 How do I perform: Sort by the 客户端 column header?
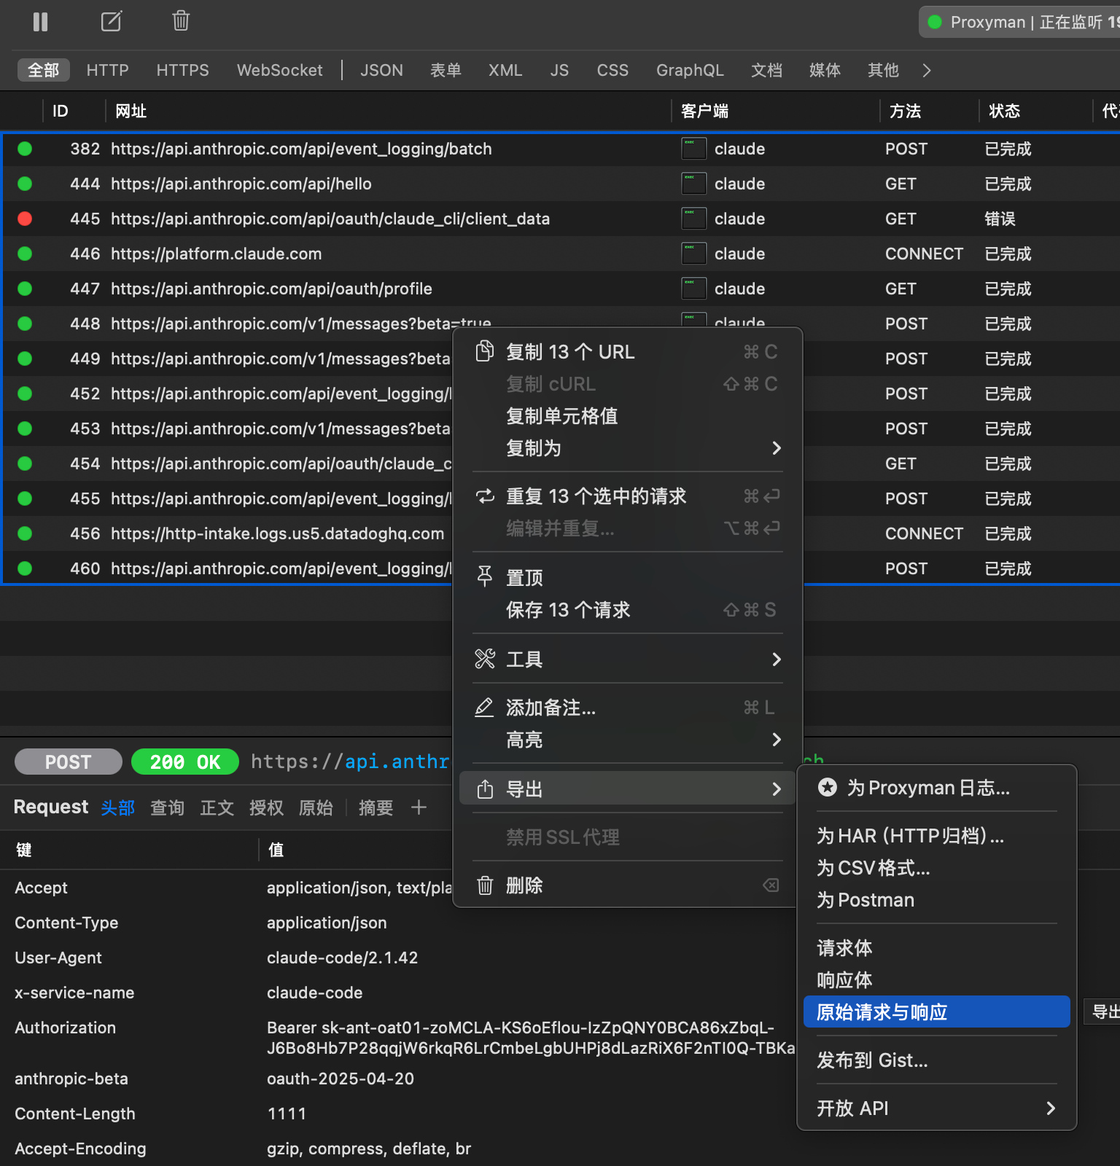pyautogui.click(x=704, y=111)
